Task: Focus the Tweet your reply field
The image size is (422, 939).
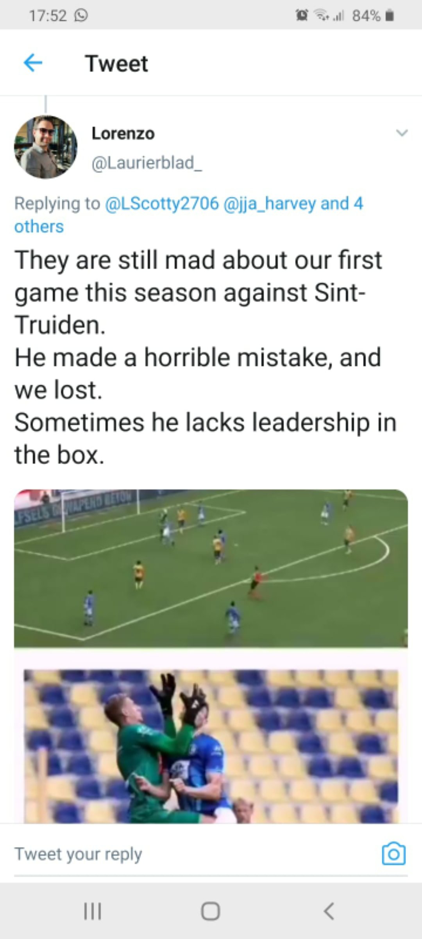Action: [x=195, y=854]
